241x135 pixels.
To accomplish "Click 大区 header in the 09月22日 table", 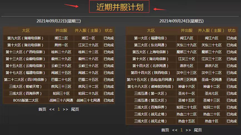I will (x=26, y=31).
